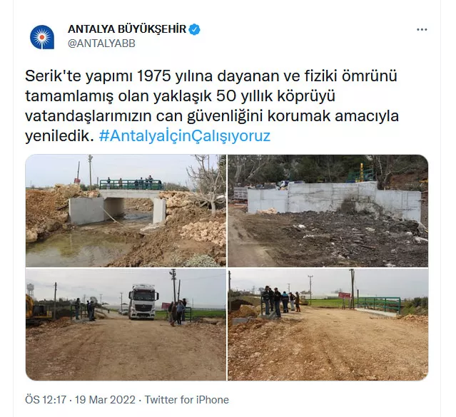Click the red sign in bottom-right photo
Viewport: 456px width, 417px height.
(345, 296)
